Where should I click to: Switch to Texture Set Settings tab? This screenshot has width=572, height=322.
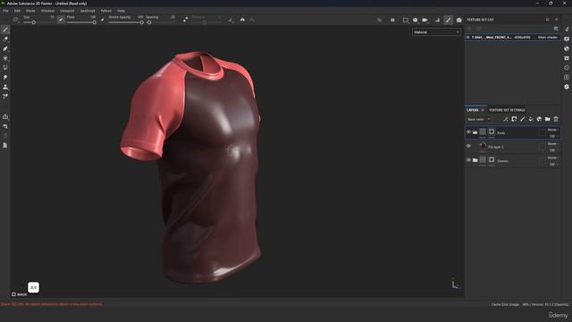point(507,110)
